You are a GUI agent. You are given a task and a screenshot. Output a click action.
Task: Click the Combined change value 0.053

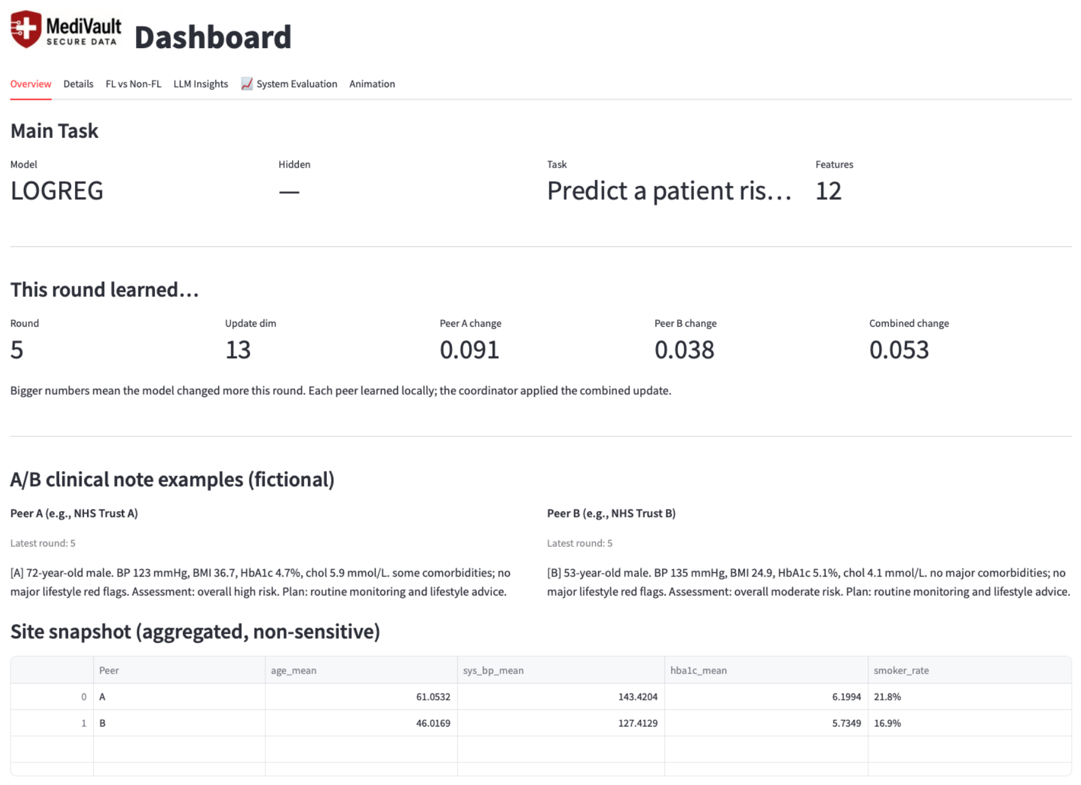tap(899, 349)
